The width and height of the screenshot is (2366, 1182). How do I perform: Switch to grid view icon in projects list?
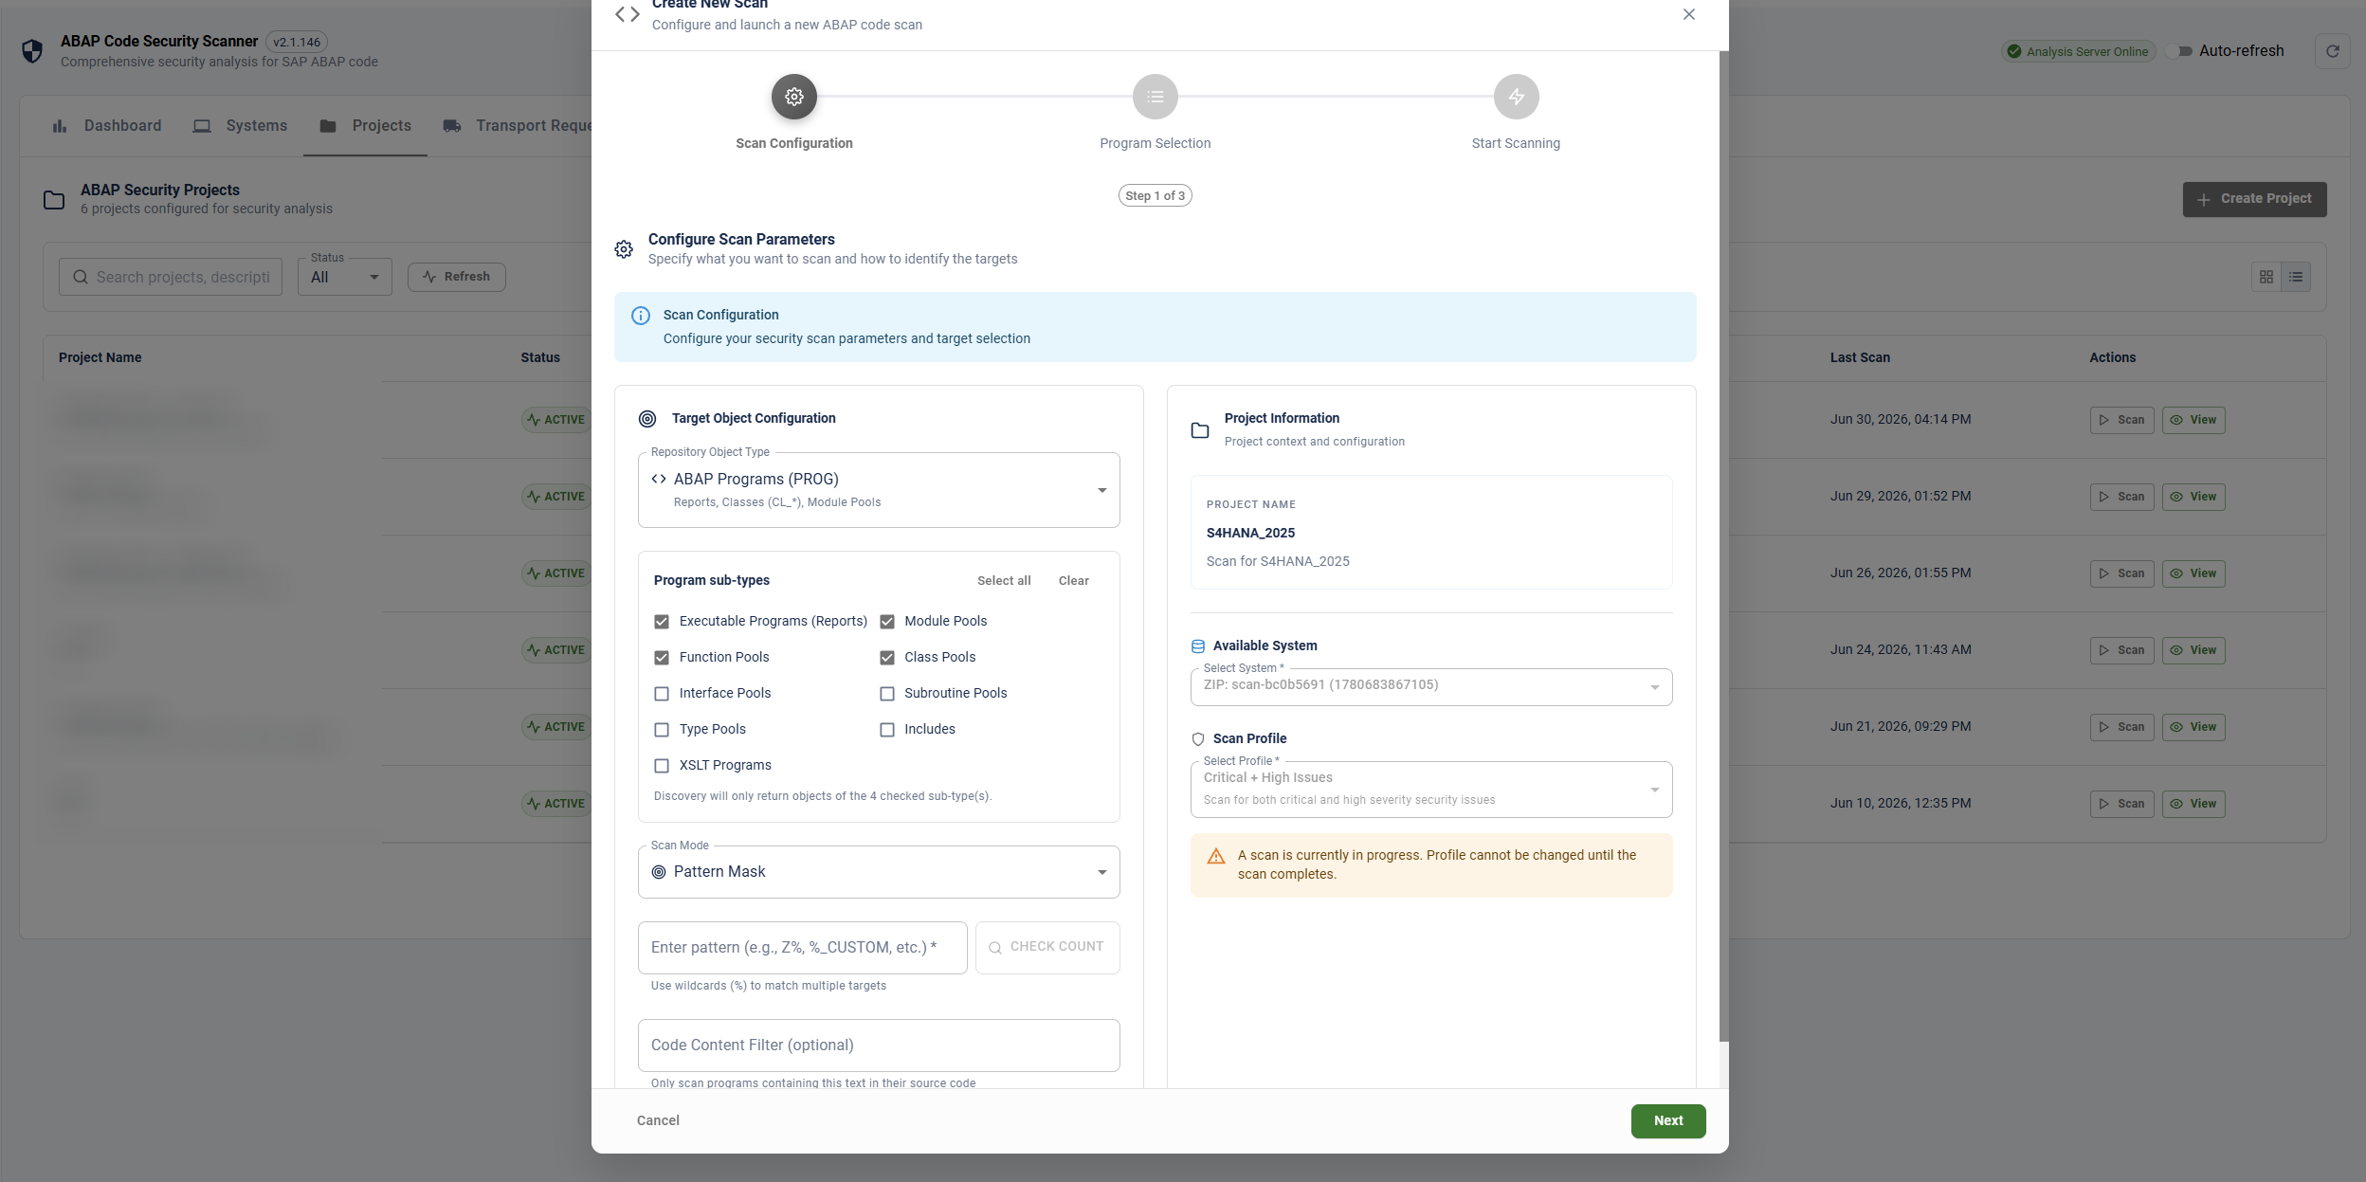2266,277
